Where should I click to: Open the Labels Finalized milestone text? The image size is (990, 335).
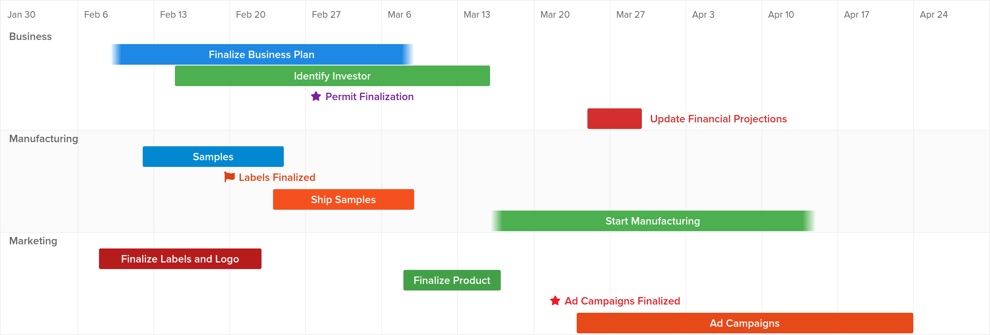point(277,177)
